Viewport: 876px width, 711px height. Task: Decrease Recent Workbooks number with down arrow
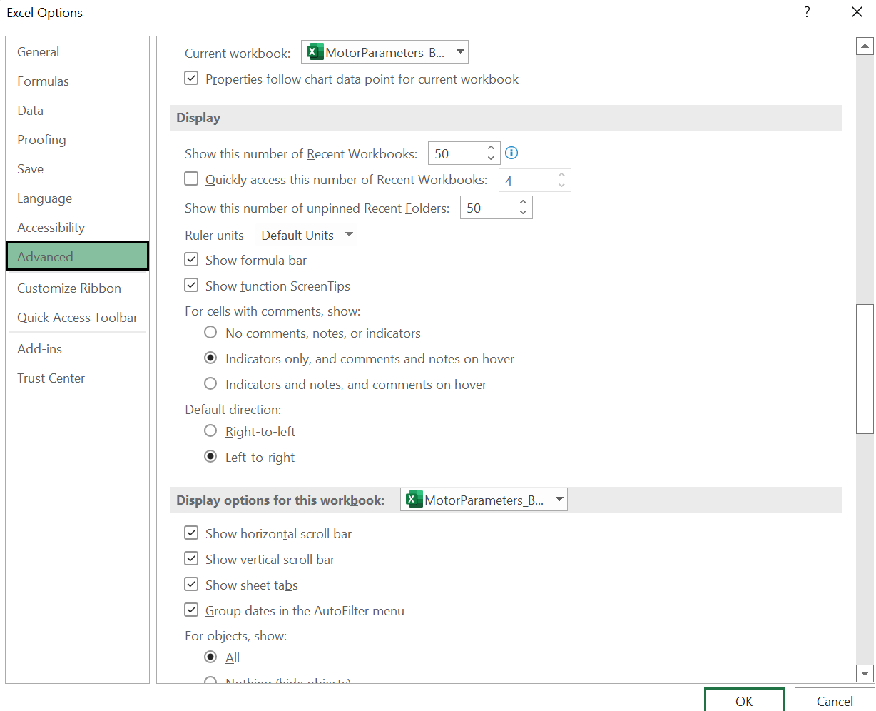(x=491, y=158)
